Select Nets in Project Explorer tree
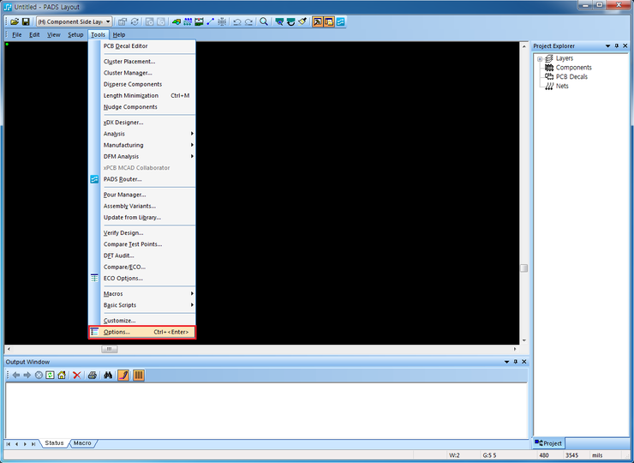 562,87
